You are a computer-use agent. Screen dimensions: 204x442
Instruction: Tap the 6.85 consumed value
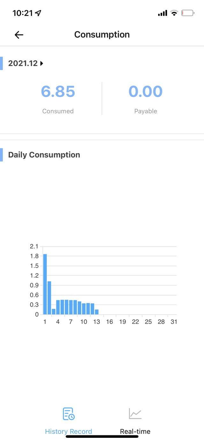pos(58,92)
